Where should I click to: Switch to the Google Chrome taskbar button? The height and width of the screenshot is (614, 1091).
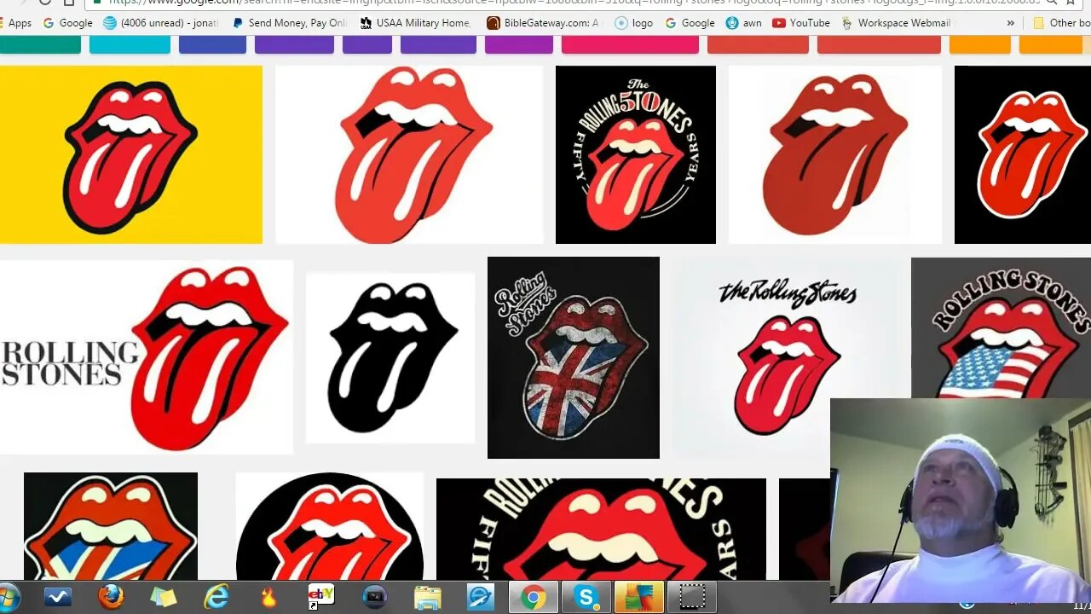click(x=534, y=598)
